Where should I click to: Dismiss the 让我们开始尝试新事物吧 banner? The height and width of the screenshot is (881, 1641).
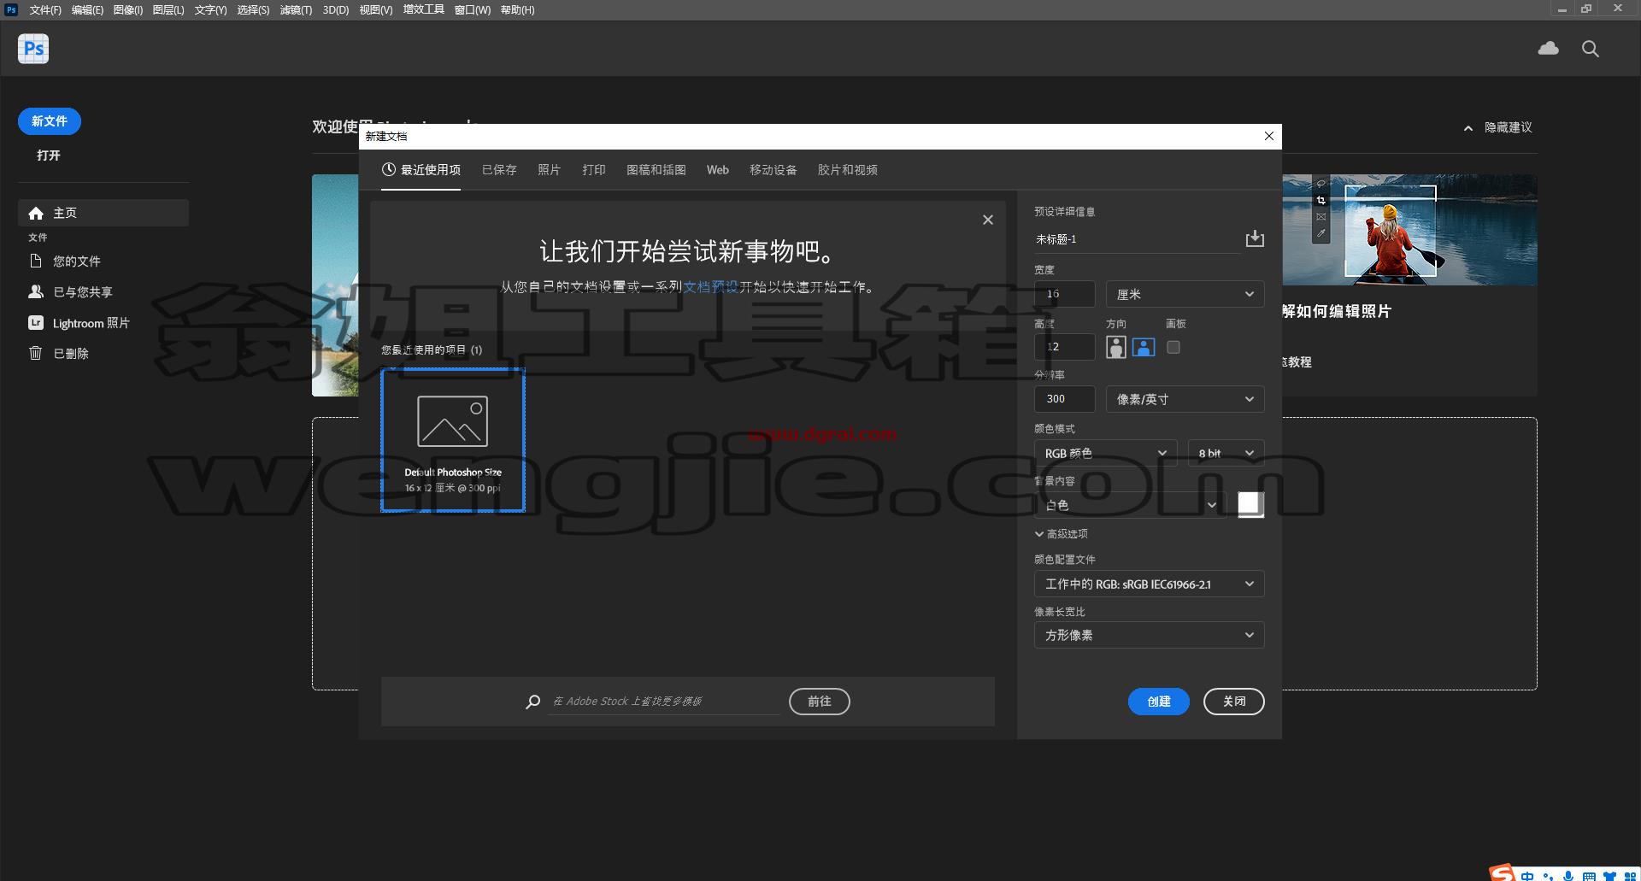coord(988,220)
